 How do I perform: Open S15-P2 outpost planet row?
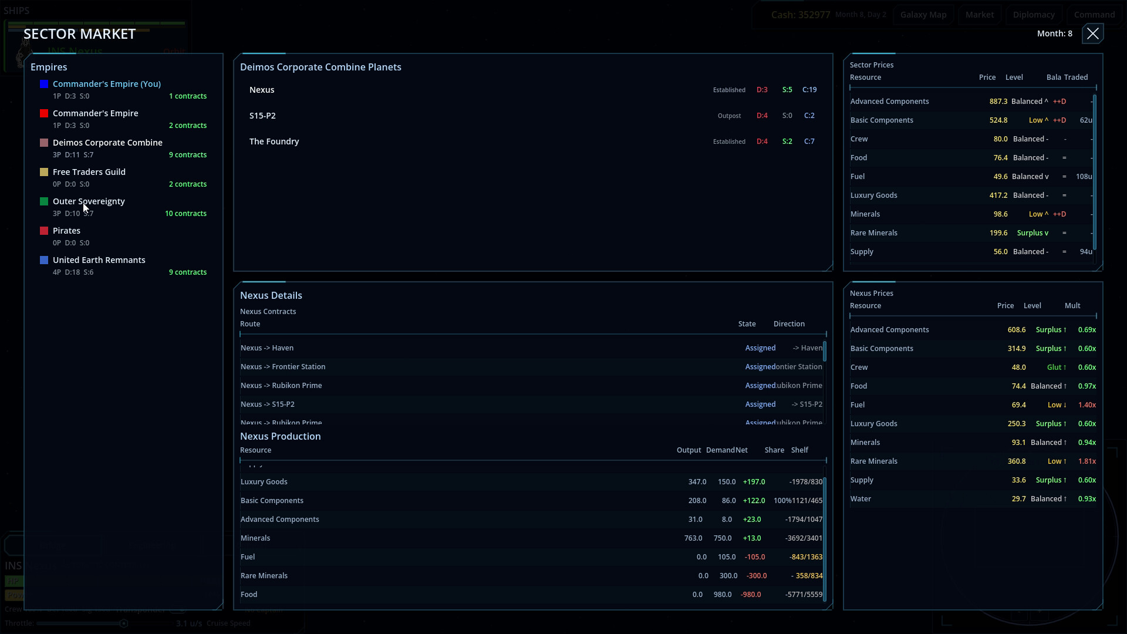pos(533,116)
